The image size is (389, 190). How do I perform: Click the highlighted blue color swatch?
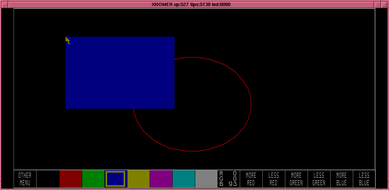click(x=116, y=179)
